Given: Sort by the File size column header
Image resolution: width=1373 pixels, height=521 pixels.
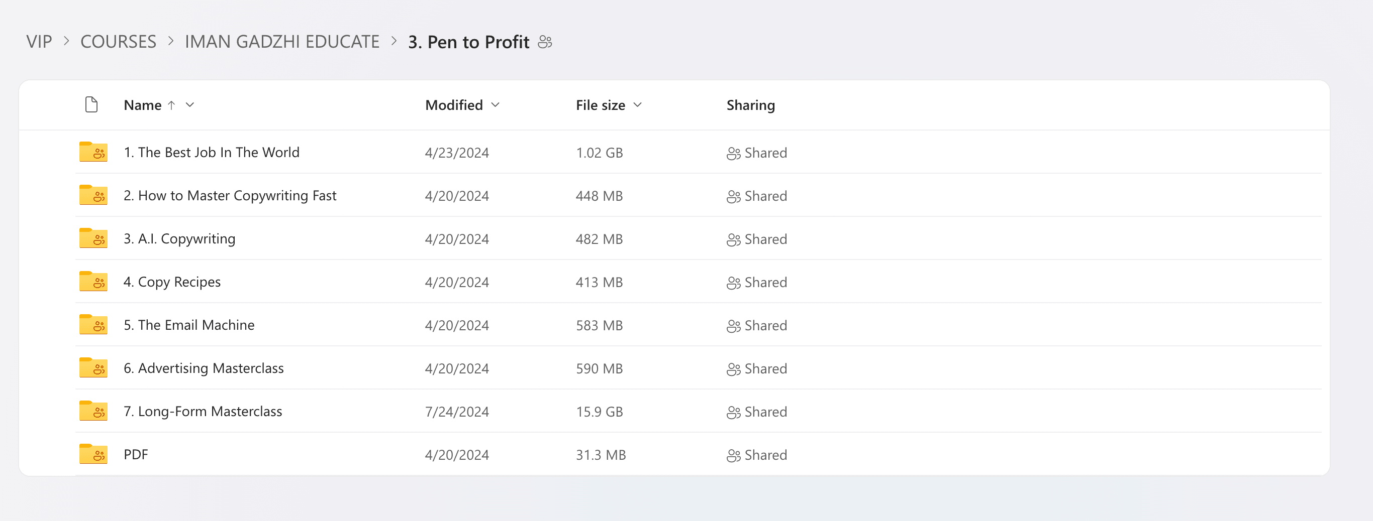Looking at the screenshot, I should (600, 105).
